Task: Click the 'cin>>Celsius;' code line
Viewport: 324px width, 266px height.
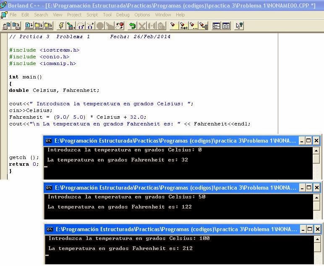Action: coord(31,110)
